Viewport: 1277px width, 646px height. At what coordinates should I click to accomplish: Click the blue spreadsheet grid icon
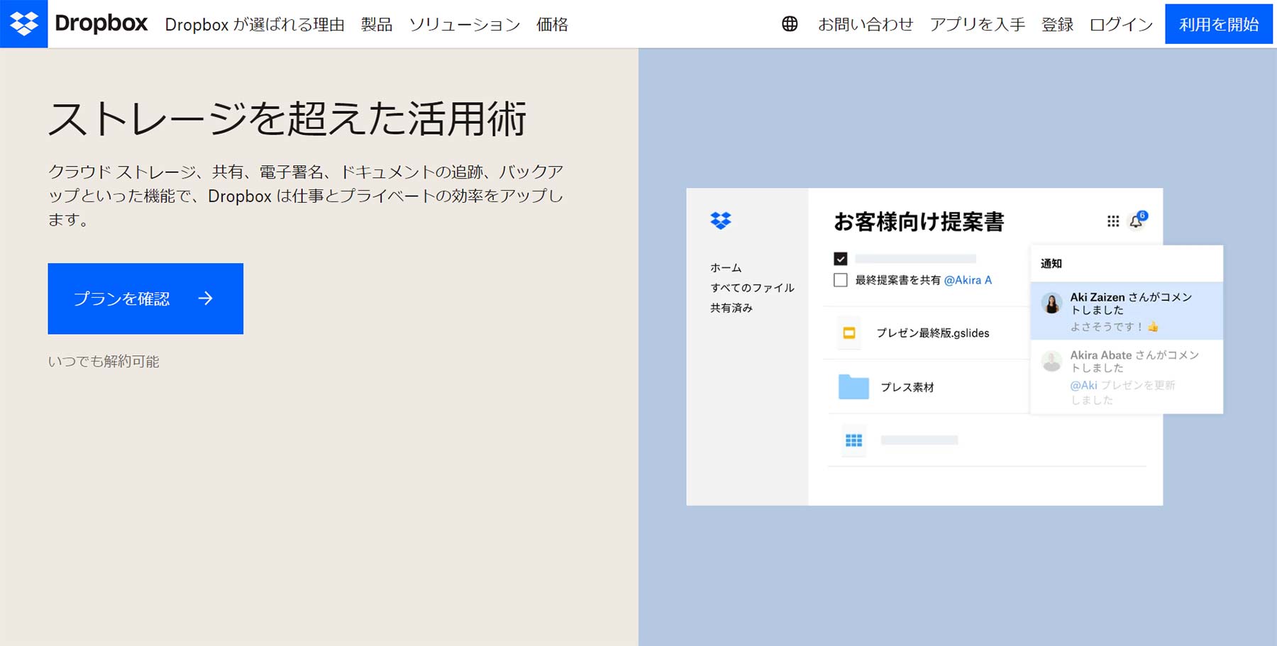[x=853, y=440]
